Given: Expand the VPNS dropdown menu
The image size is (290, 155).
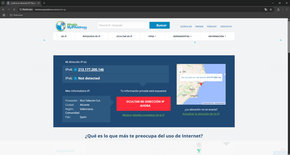Looking at the screenshot, I should point(152,36).
